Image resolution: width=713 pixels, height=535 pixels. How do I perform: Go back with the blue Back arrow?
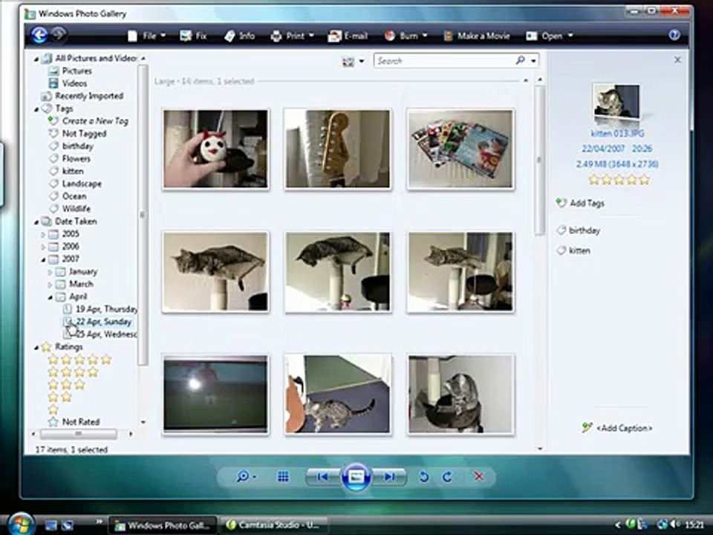39,35
